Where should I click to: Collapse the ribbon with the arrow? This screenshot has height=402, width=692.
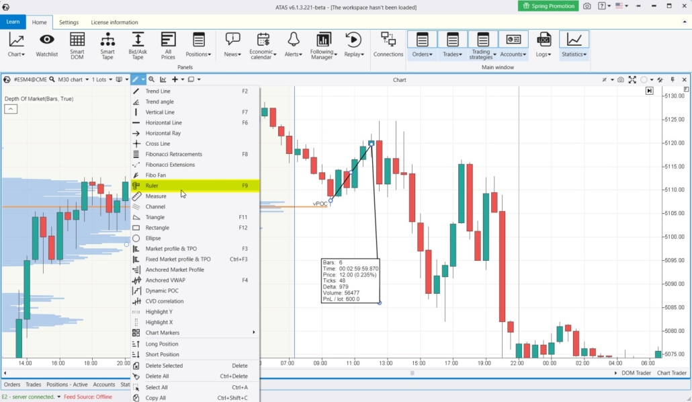click(684, 22)
